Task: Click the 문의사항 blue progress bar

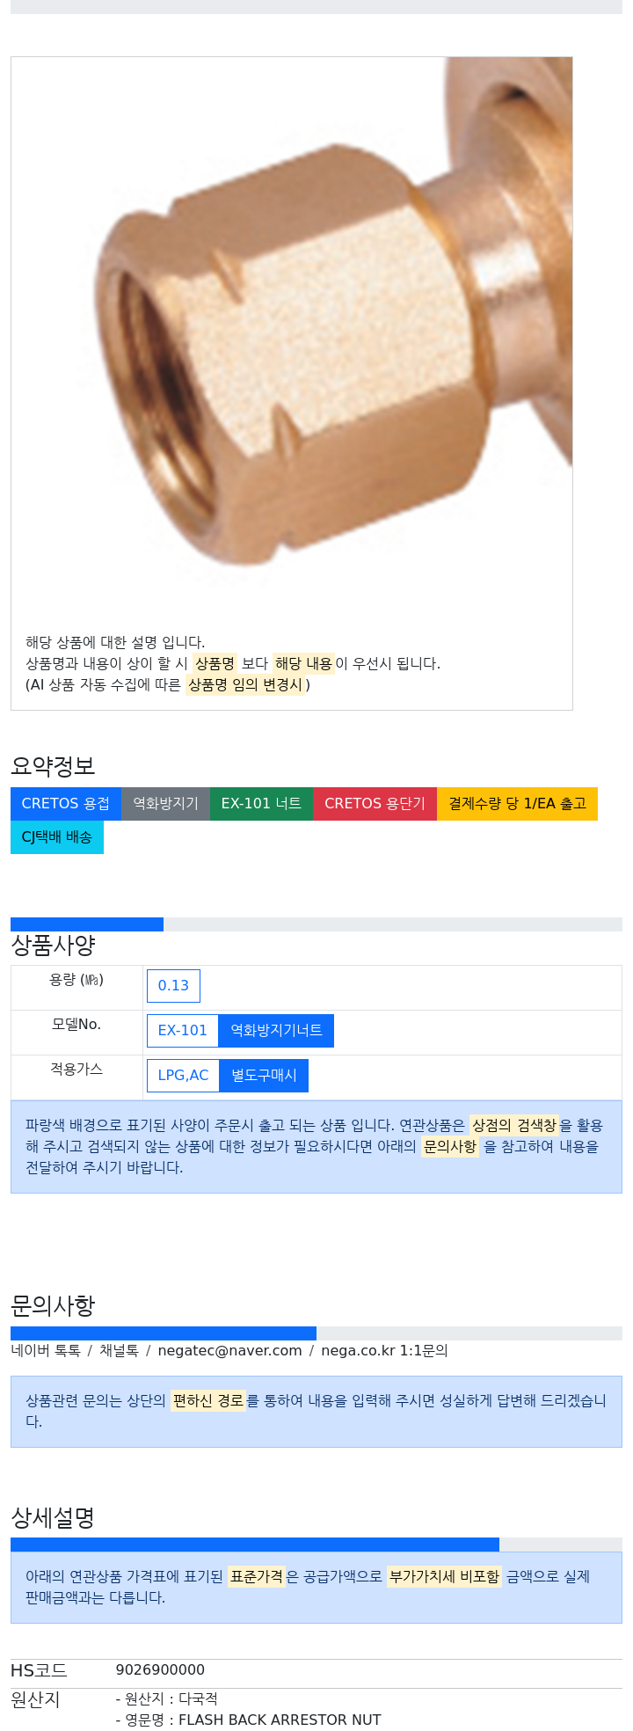Action: pyautogui.click(x=164, y=1333)
